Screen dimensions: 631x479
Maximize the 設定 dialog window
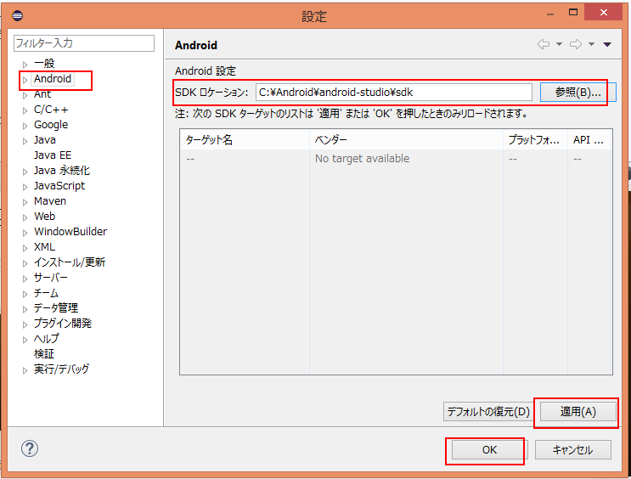[573, 13]
